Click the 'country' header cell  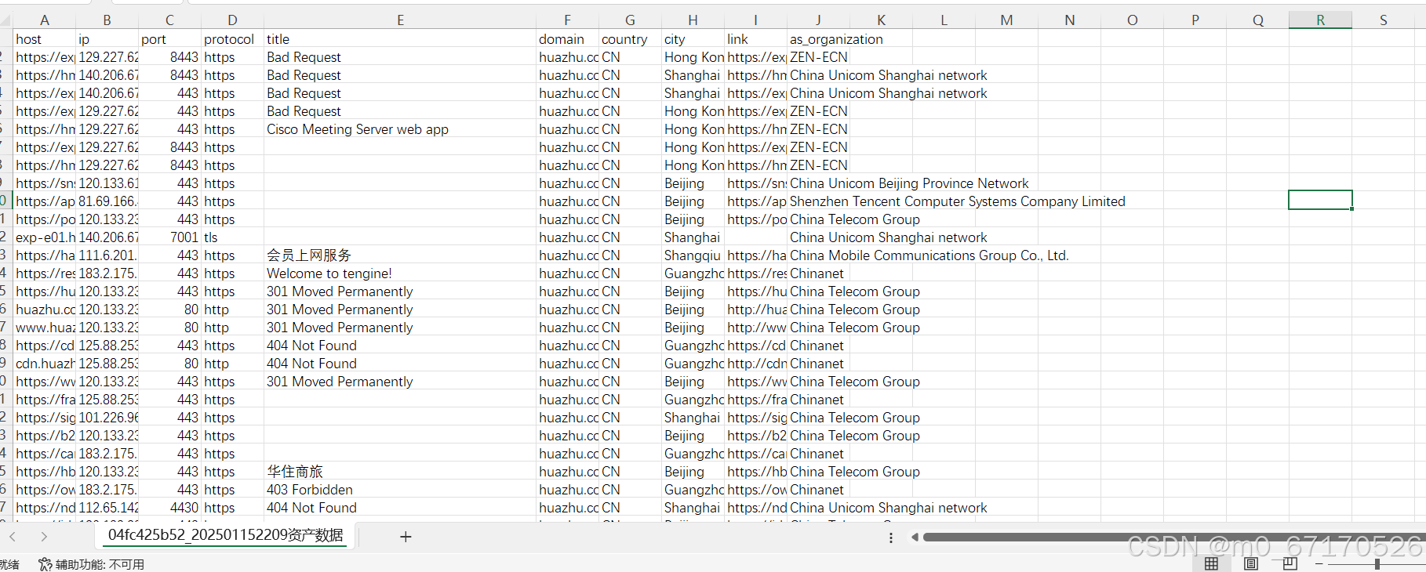tap(631, 39)
